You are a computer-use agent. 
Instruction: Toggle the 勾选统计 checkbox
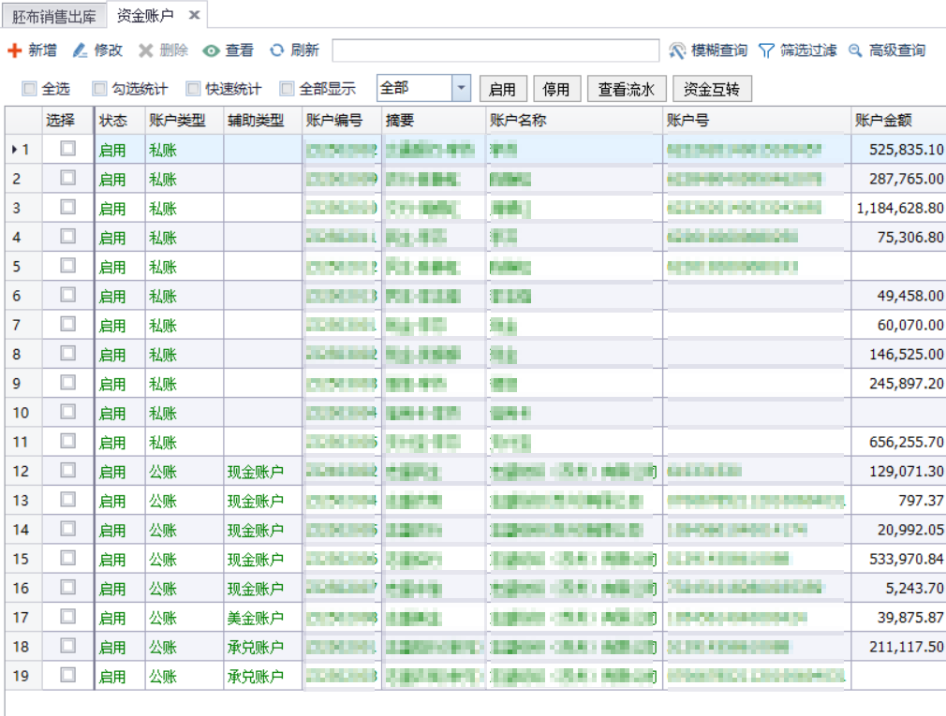(x=97, y=88)
